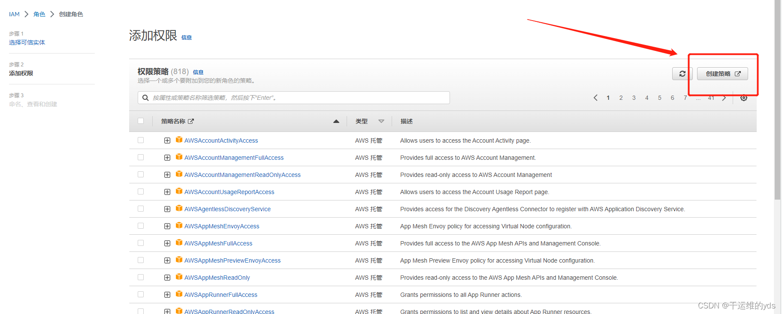This screenshot has width=782, height=314.
Task: Click orange policy icon for AWSAppMeshEnvoyAccess
Action: pyautogui.click(x=179, y=225)
